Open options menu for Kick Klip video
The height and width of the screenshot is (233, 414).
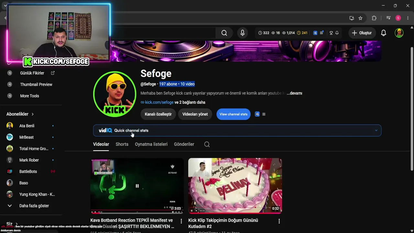point(279,221)
